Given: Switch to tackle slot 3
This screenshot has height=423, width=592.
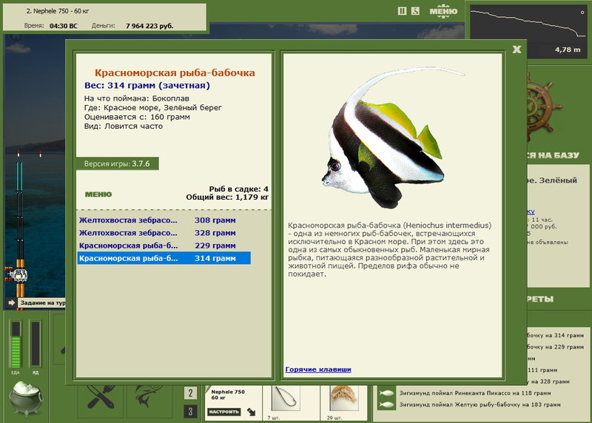Looking at the screenshot, I should [191, 411].
